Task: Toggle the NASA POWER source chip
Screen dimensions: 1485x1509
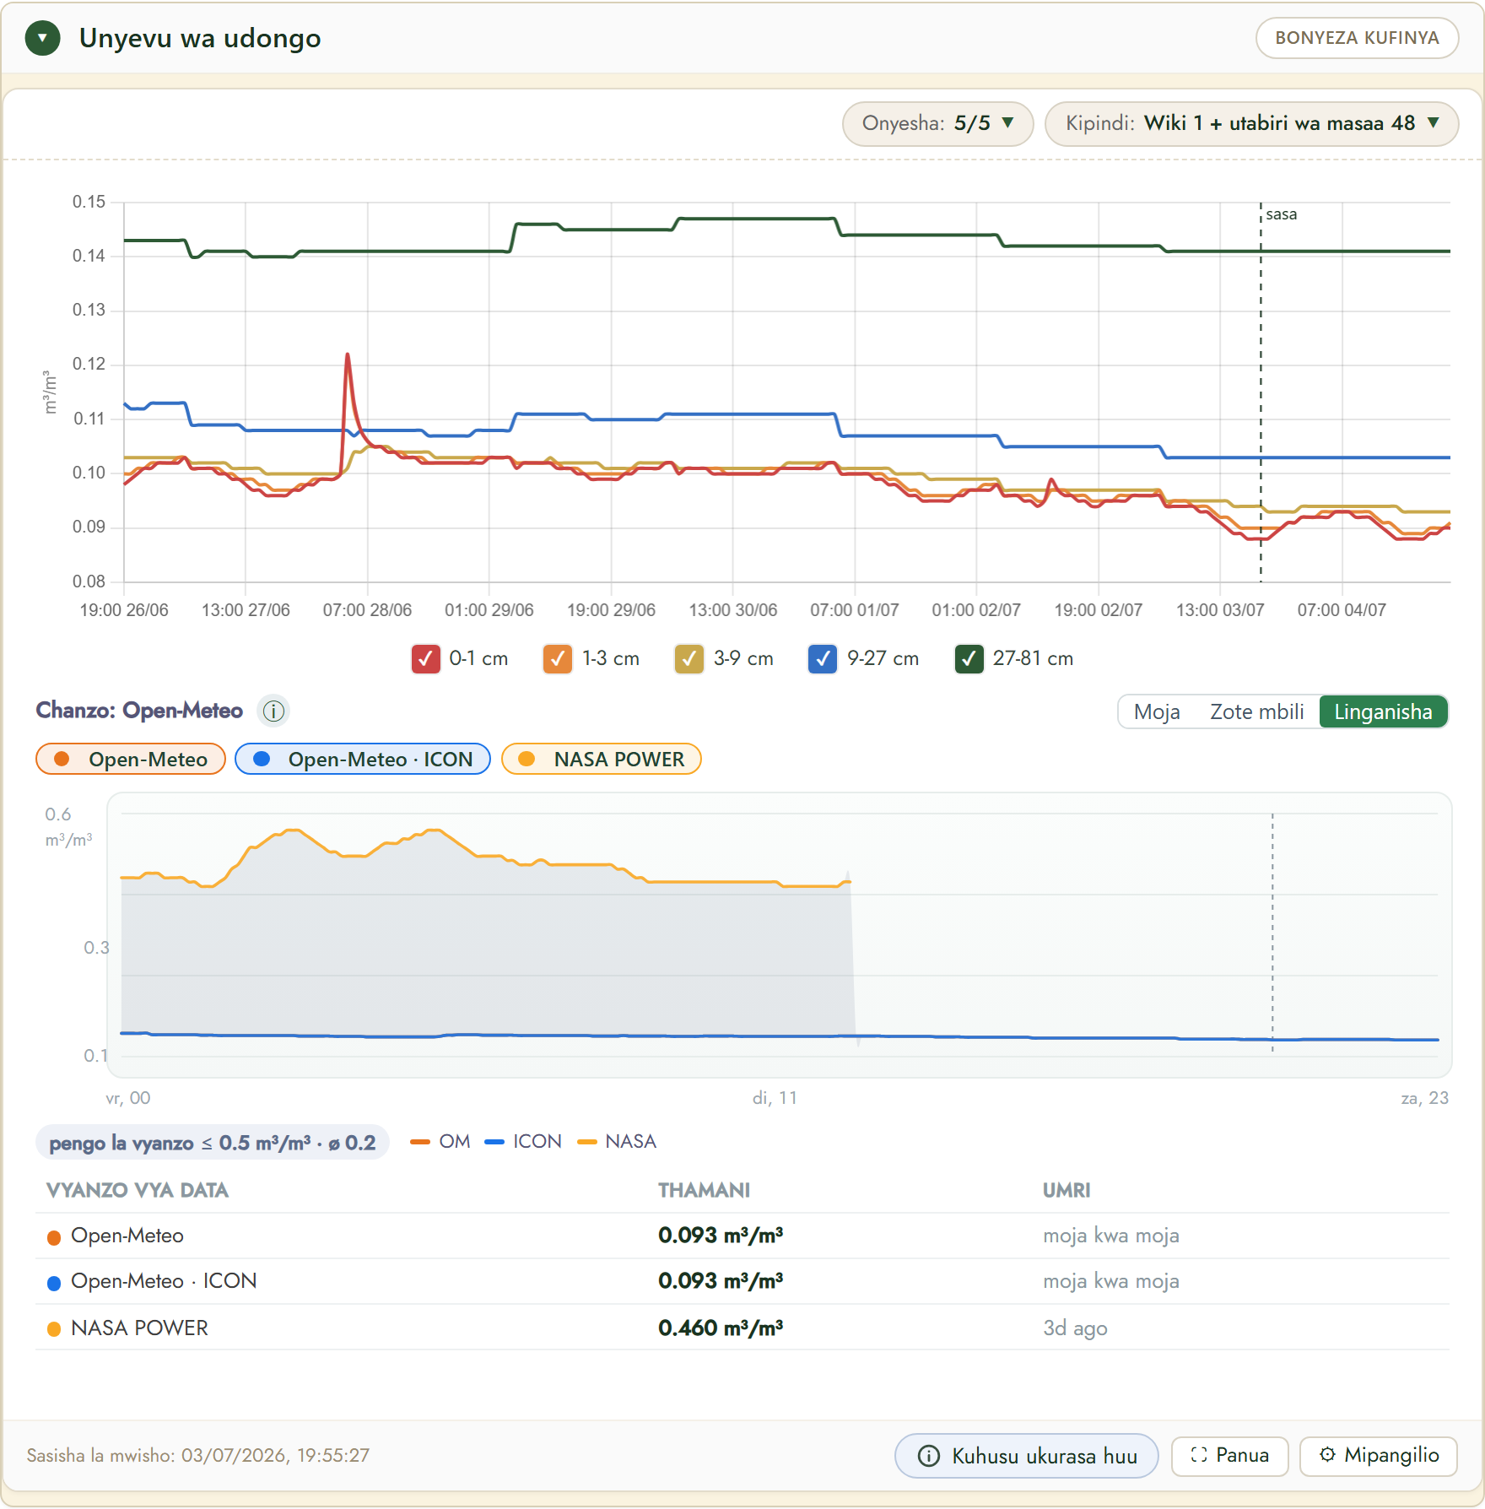Action: point(601,759)
